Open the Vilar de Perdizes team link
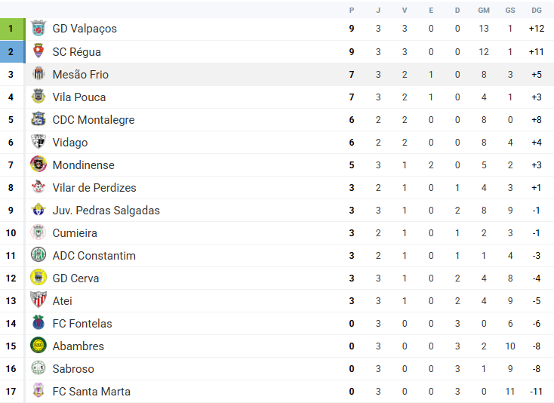 [x=94, y=188]
